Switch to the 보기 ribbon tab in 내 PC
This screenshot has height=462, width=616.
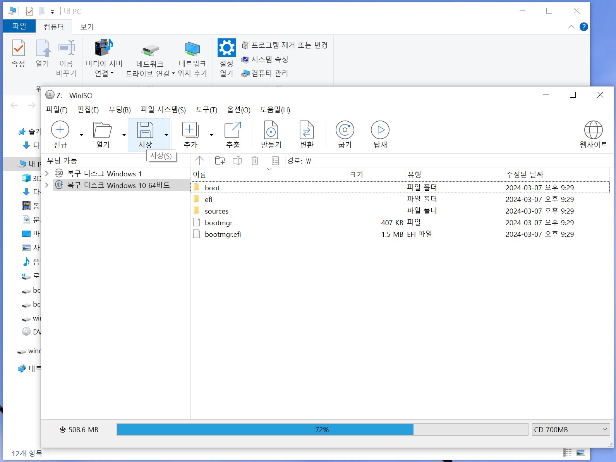click(x=87, y=27)
